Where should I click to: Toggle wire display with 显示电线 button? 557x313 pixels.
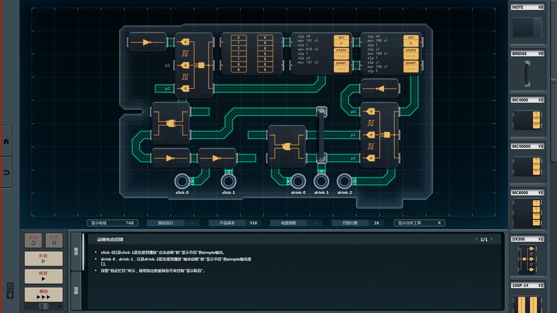[112, 223]
